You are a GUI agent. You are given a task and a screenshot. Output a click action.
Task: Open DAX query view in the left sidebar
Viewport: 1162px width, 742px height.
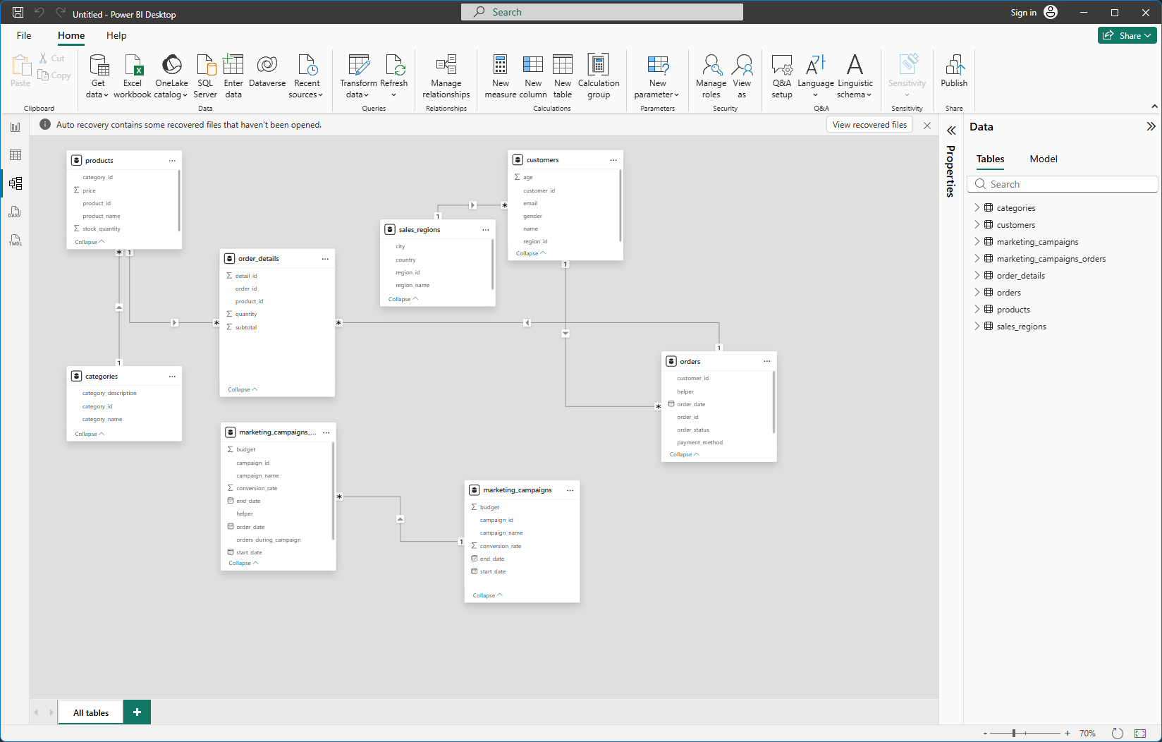pyautogui.click(x=16, y=212)
